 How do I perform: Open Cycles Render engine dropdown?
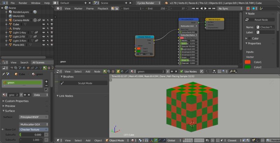148,3
